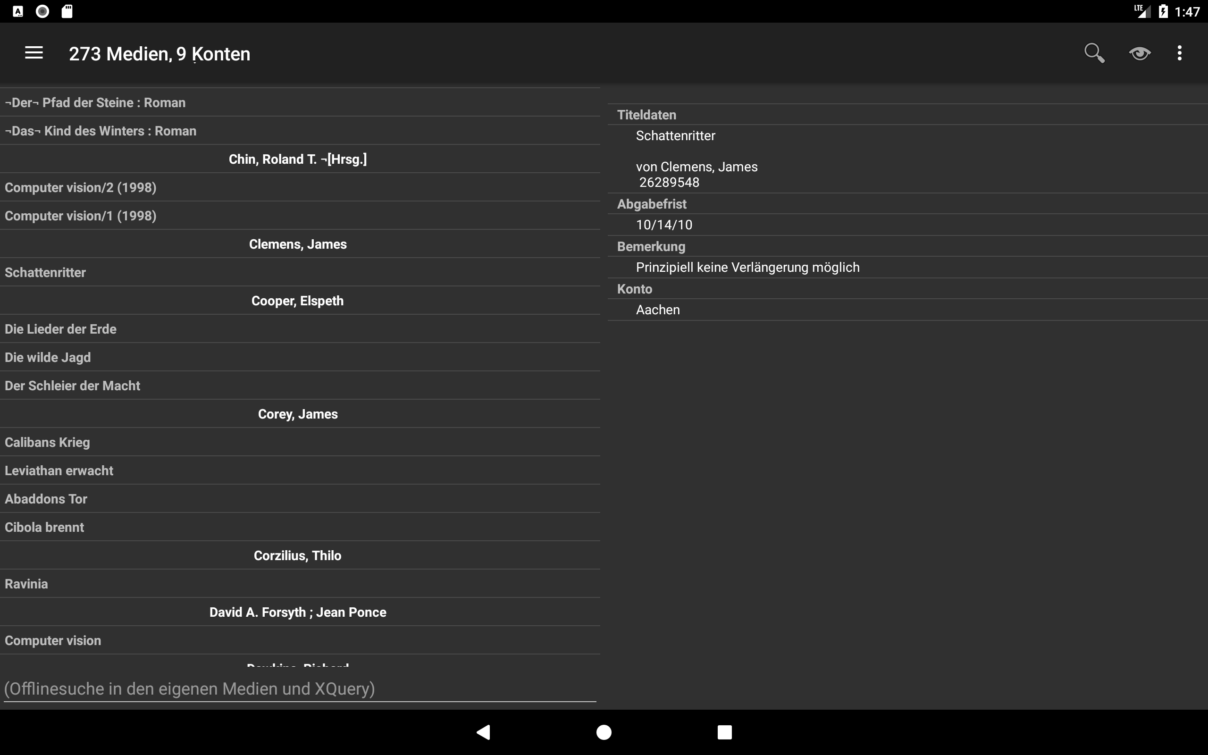
Task: Tap the Abgabefrist date 10/14/10
Action: click(x=664, y=225)
